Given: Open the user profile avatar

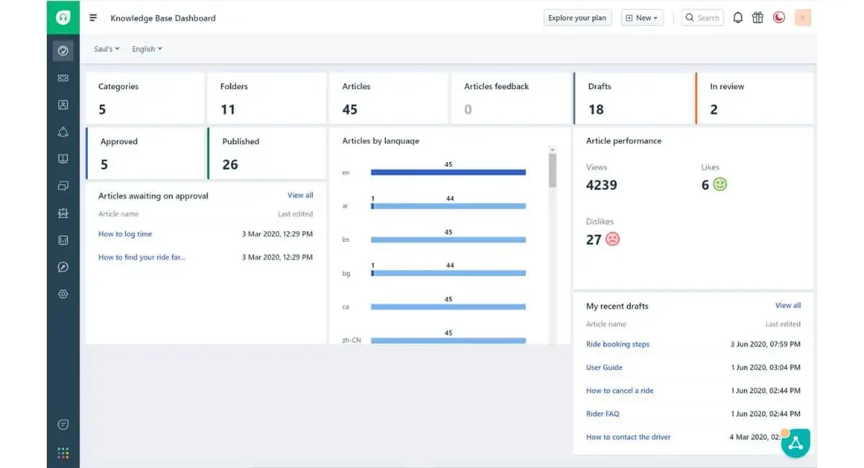Looking at the screenshot, I should point(804,18).
